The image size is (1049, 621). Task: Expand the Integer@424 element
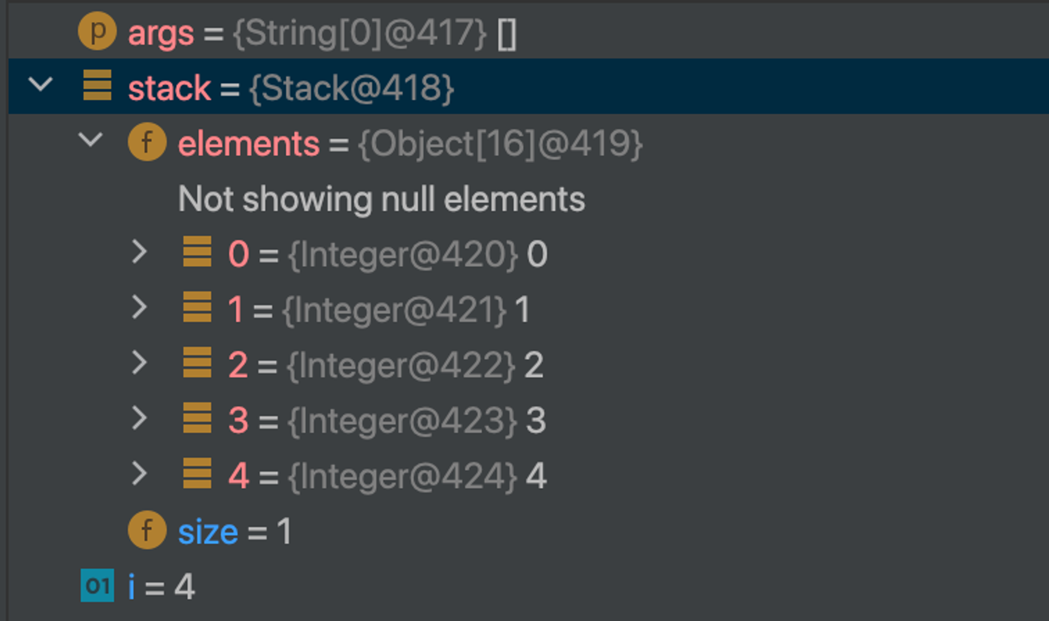[140, 474]
